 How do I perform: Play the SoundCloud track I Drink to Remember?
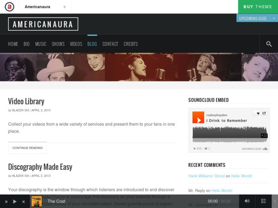(x=198, y=117)
